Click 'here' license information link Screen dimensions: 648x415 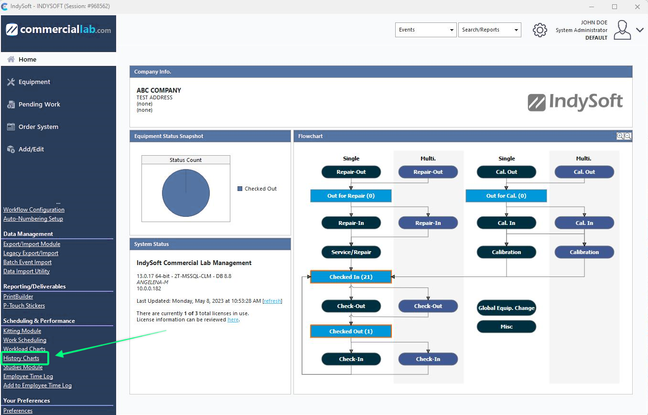click(233, 319)
